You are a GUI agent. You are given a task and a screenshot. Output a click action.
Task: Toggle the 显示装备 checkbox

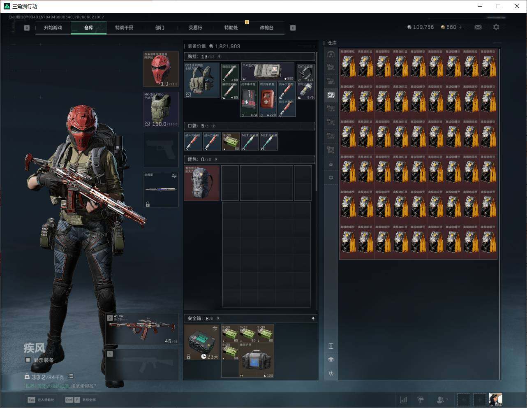(x=28, y=360)
